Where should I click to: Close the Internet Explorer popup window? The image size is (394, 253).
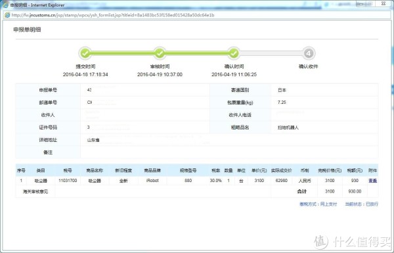pyautogui.click(x=383, y=3)
